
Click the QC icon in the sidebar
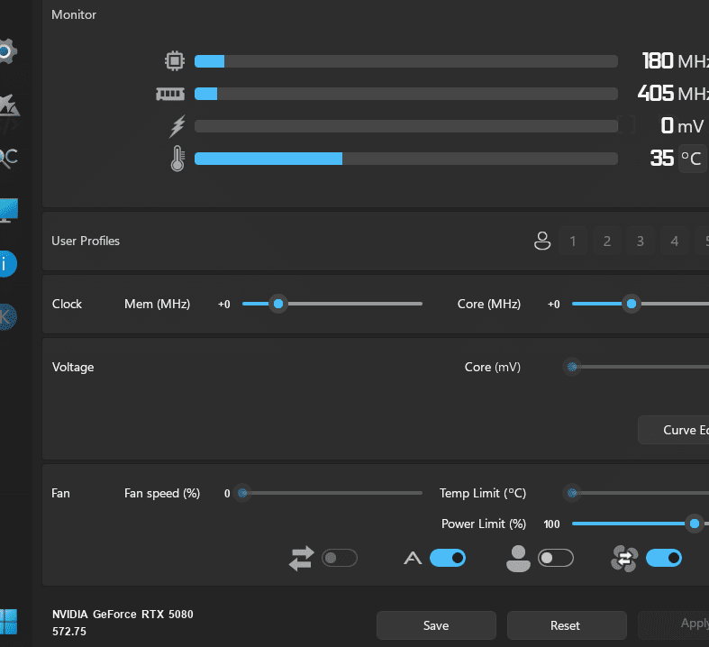pos(7,158)
